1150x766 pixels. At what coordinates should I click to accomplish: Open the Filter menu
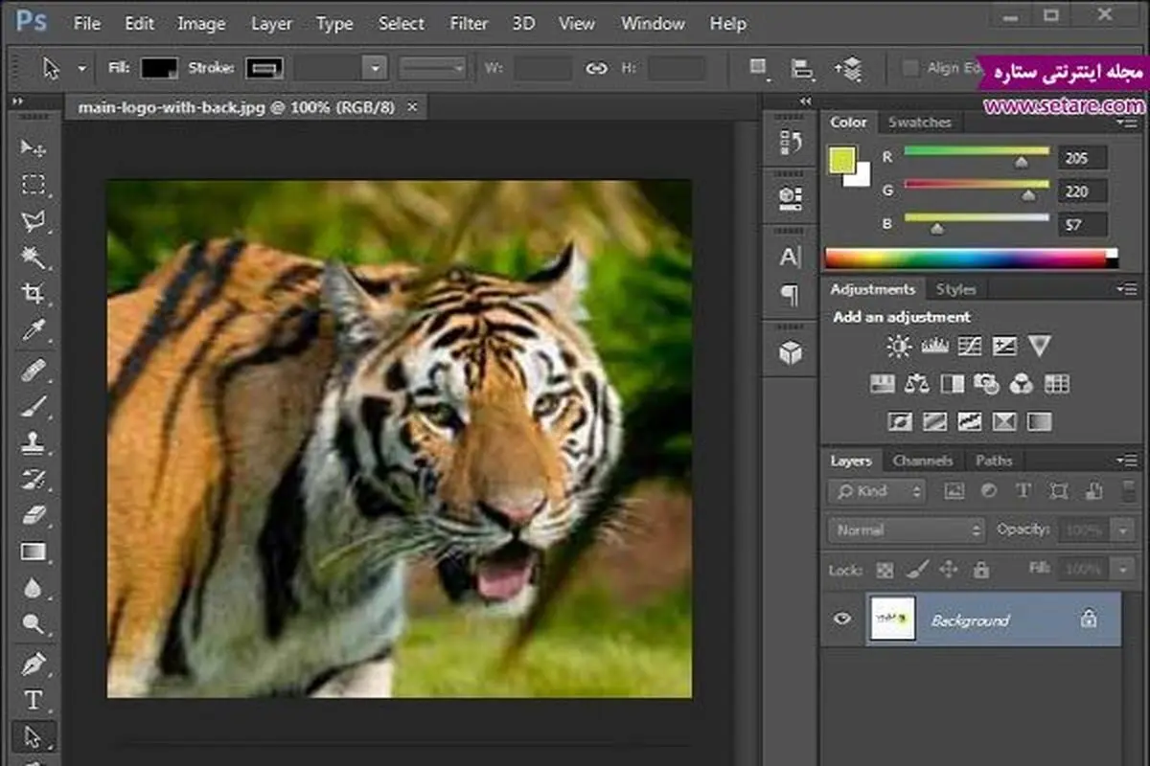coord(467,24)
